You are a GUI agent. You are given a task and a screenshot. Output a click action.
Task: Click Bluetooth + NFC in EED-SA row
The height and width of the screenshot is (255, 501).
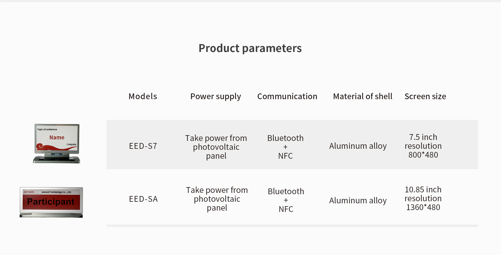pyautogui.click(x=286, y=200)
